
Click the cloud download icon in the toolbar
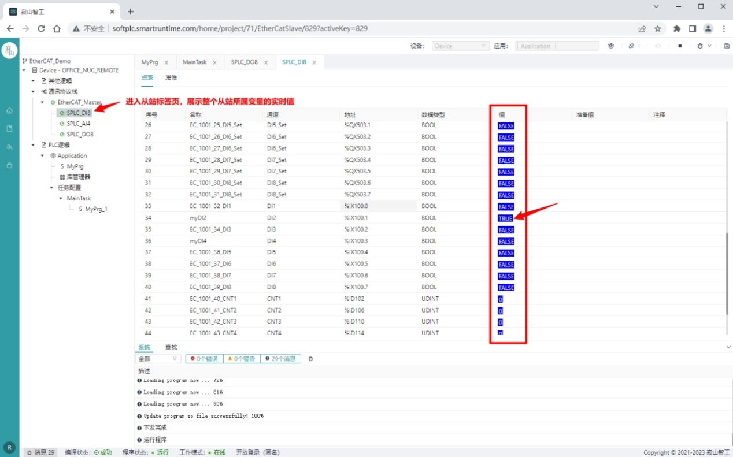(x=658, y=46)
